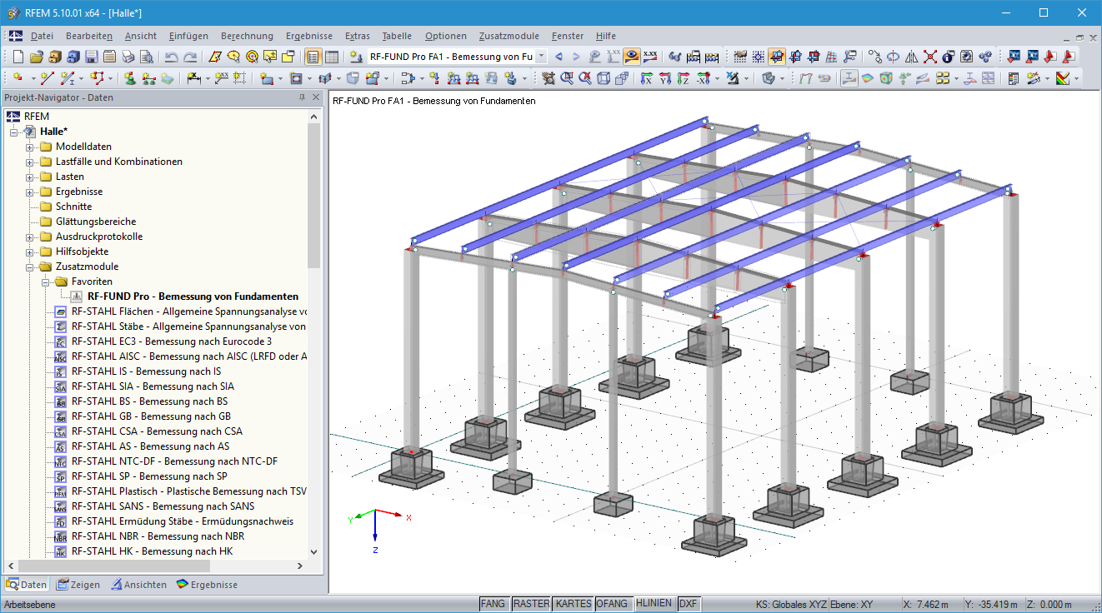Select RF-STAHL NBR - Bemessung nach NBR

tap(158, 536)
